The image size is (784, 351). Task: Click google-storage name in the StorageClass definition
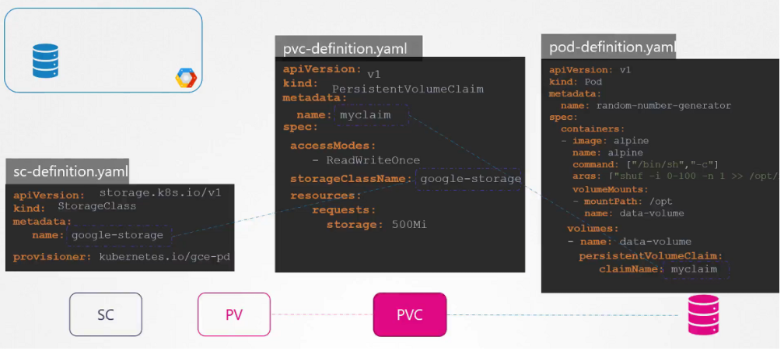[118, 235]
